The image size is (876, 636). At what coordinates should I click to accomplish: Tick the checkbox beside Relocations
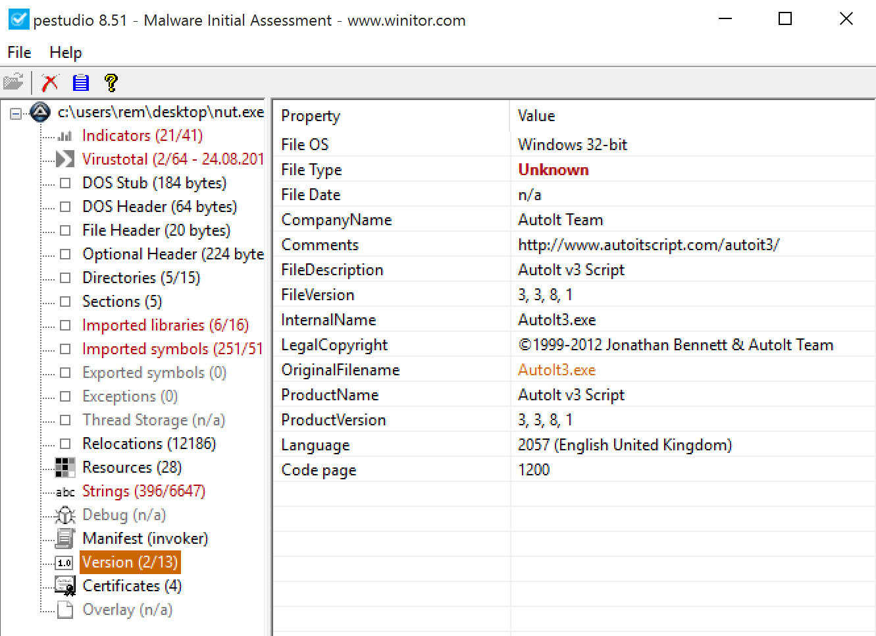tap(65, 444)
